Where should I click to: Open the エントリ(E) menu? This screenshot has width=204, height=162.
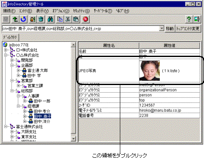point(25,11)
